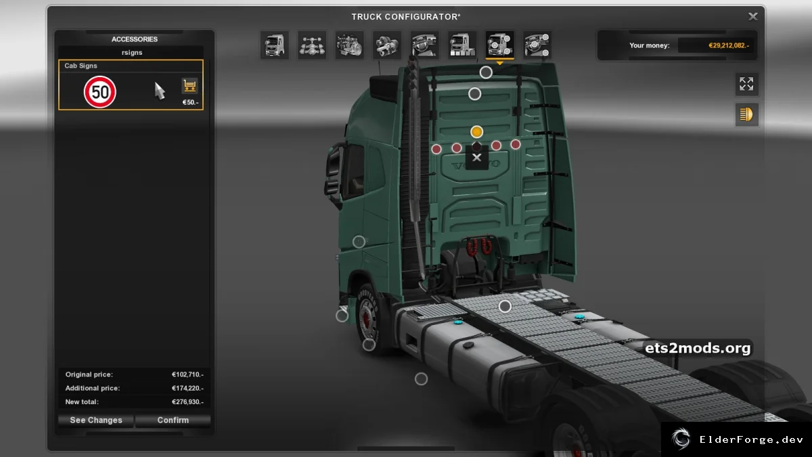The image size is (812, 457).
Task: Click the X remove marker on cab wall
Action: 477,158
